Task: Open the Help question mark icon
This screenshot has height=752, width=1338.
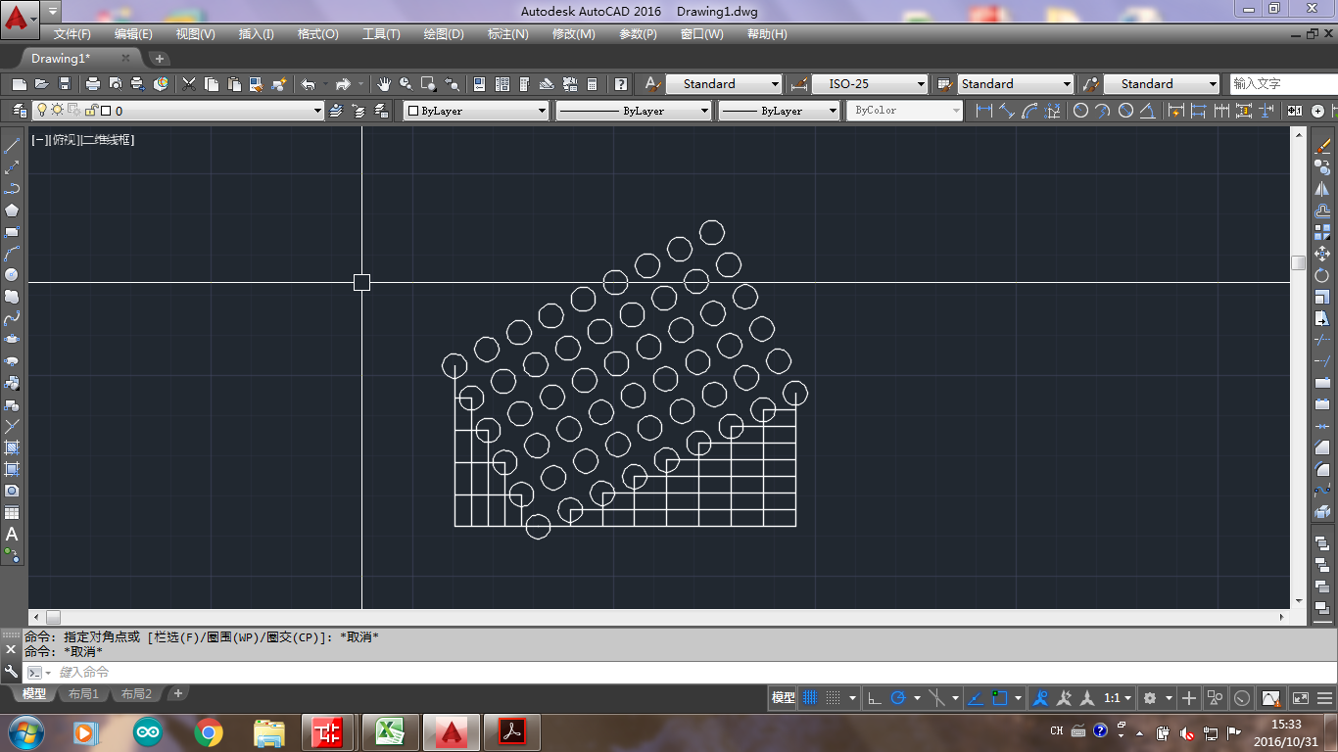Action: pyautogui.click(x=620, y=84)
